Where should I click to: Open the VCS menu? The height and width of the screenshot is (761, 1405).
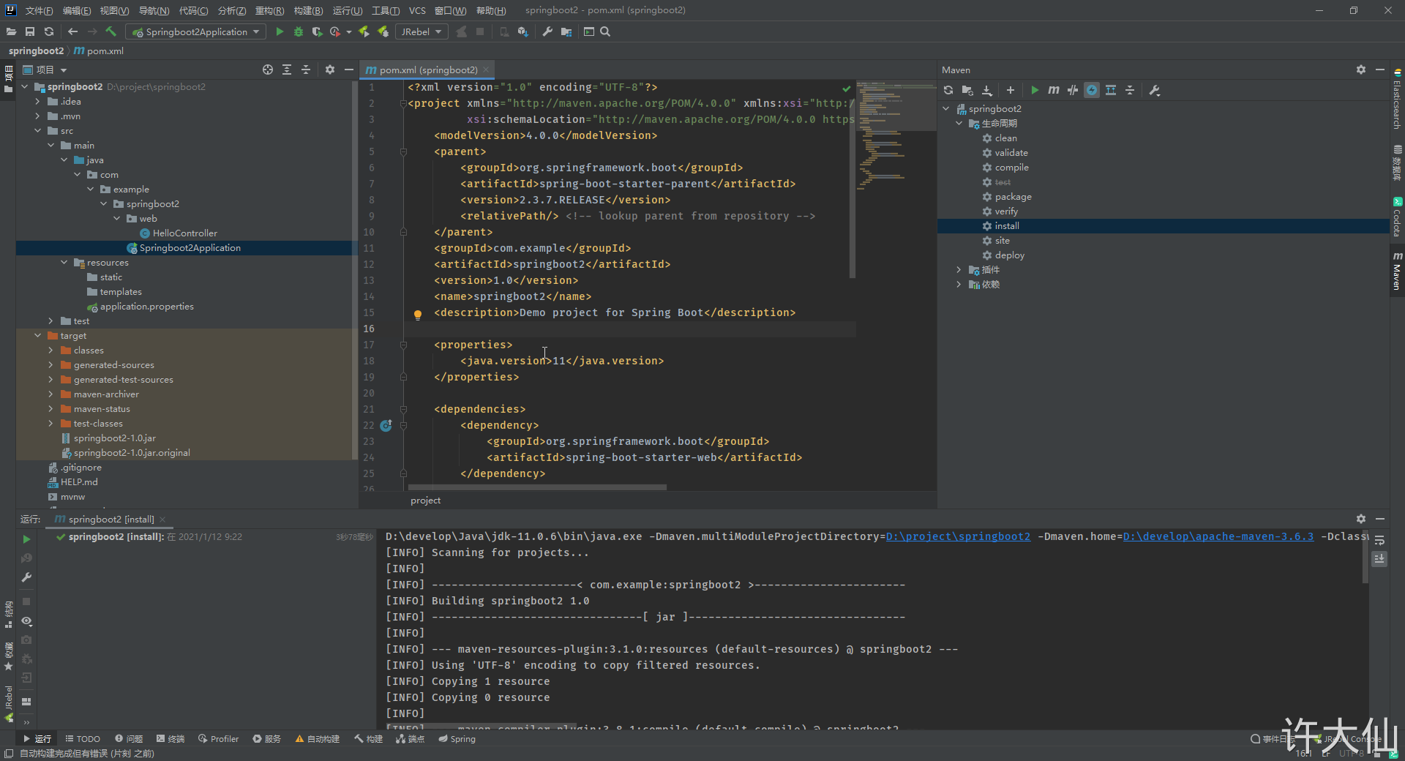click(417, 10)
